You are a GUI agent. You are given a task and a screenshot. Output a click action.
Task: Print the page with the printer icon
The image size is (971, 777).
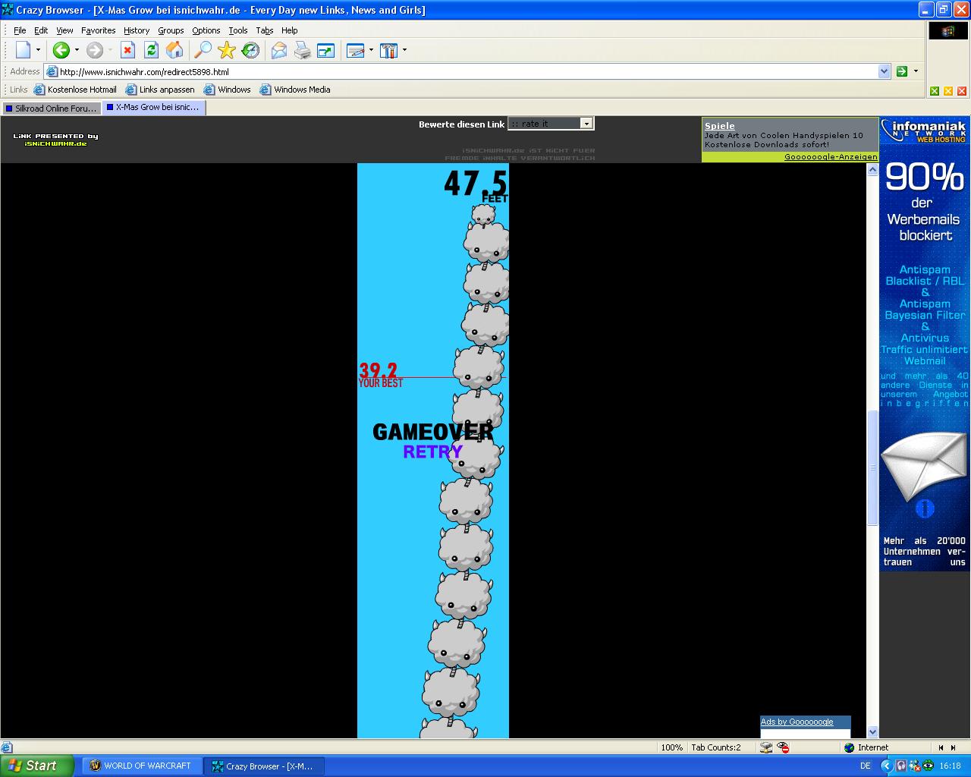click(303, 51)
